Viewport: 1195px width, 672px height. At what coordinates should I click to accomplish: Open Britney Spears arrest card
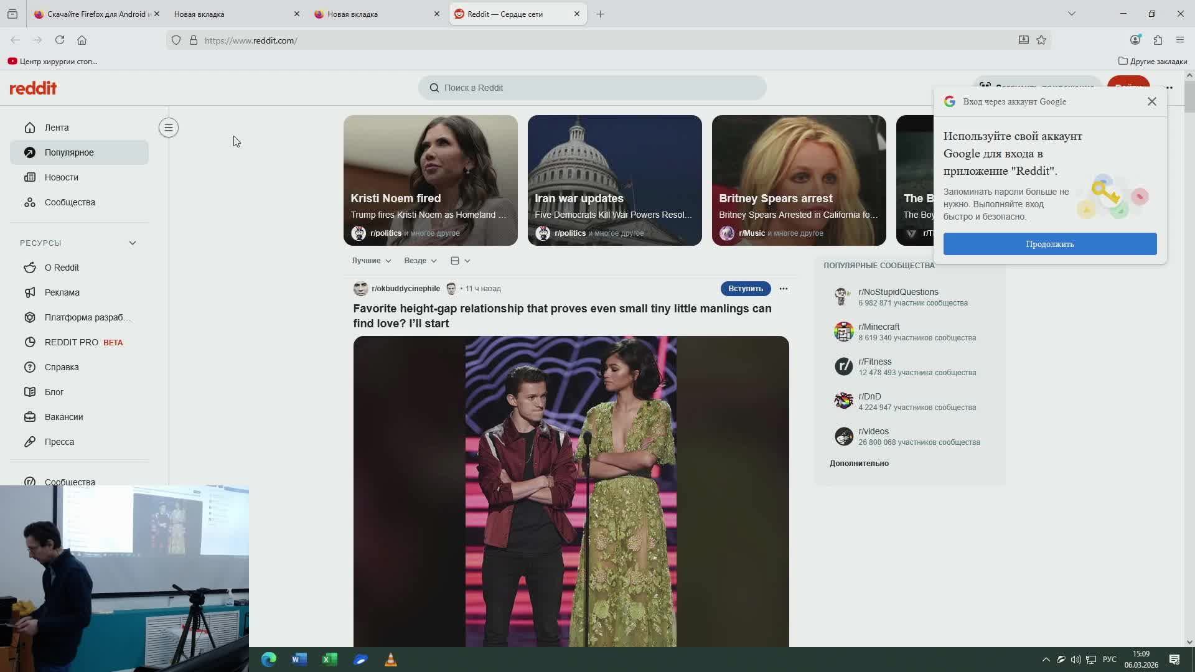(x=799, y=180)
